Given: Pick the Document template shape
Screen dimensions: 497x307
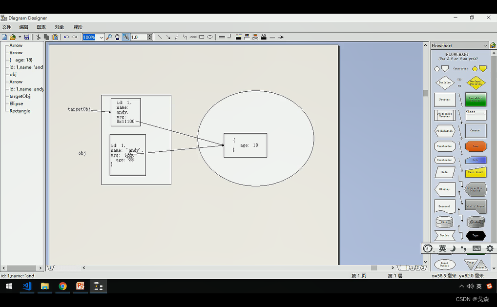Looking at the screenshot, I should (445, 206).
